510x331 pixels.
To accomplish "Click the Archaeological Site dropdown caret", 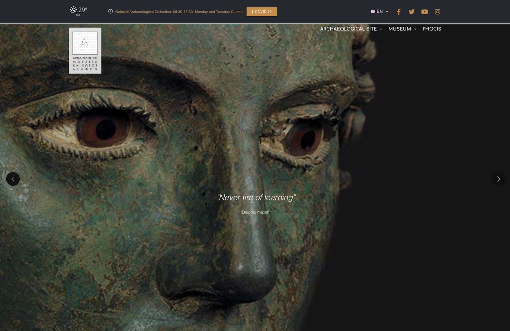I will click(x=381, y=29).
